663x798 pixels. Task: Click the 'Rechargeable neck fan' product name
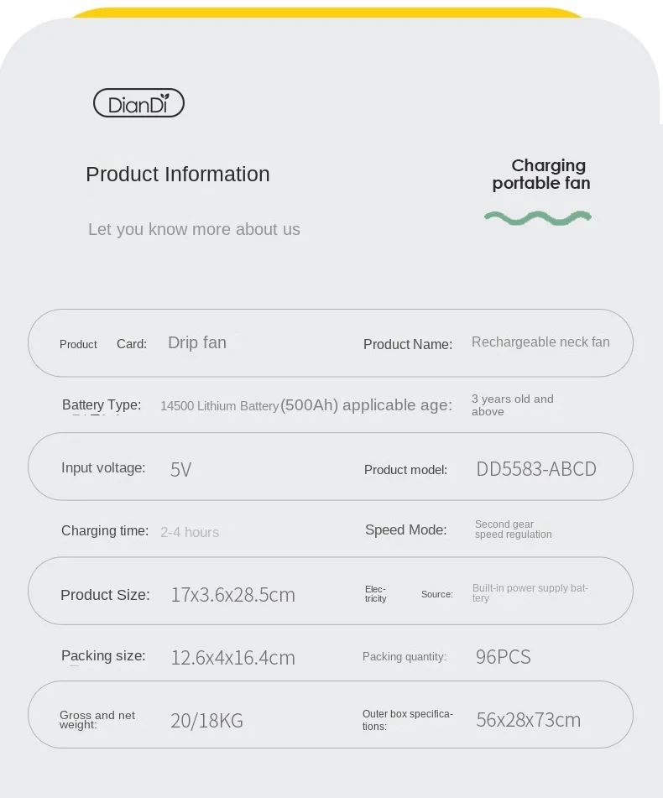(540, 342)
